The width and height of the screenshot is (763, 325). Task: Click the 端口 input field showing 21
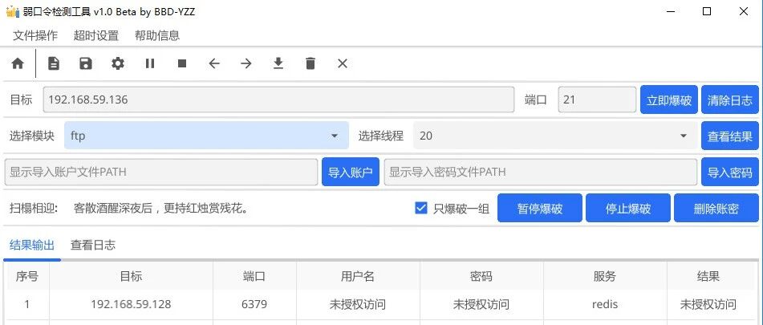597,100
